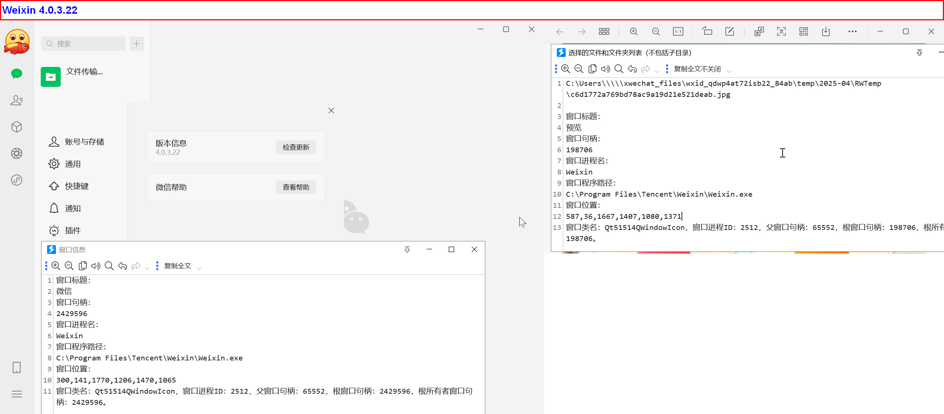Go back in the image preview window
Screen dimensions: 944x414
point(560,32)
